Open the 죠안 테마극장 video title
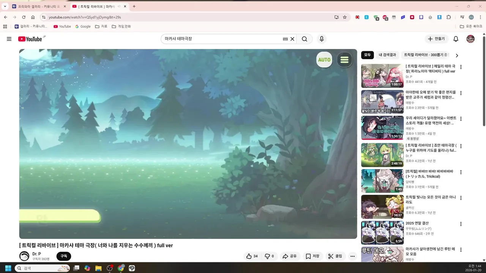486x273 pixels. coord(431,148)
